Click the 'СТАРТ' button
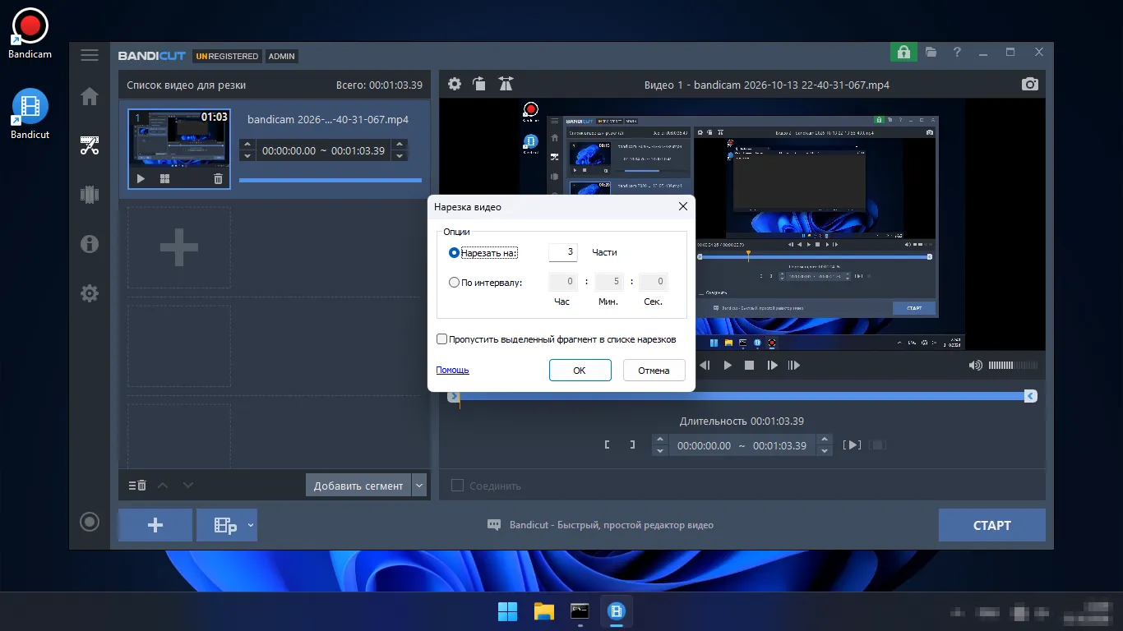 pos(992,525)
